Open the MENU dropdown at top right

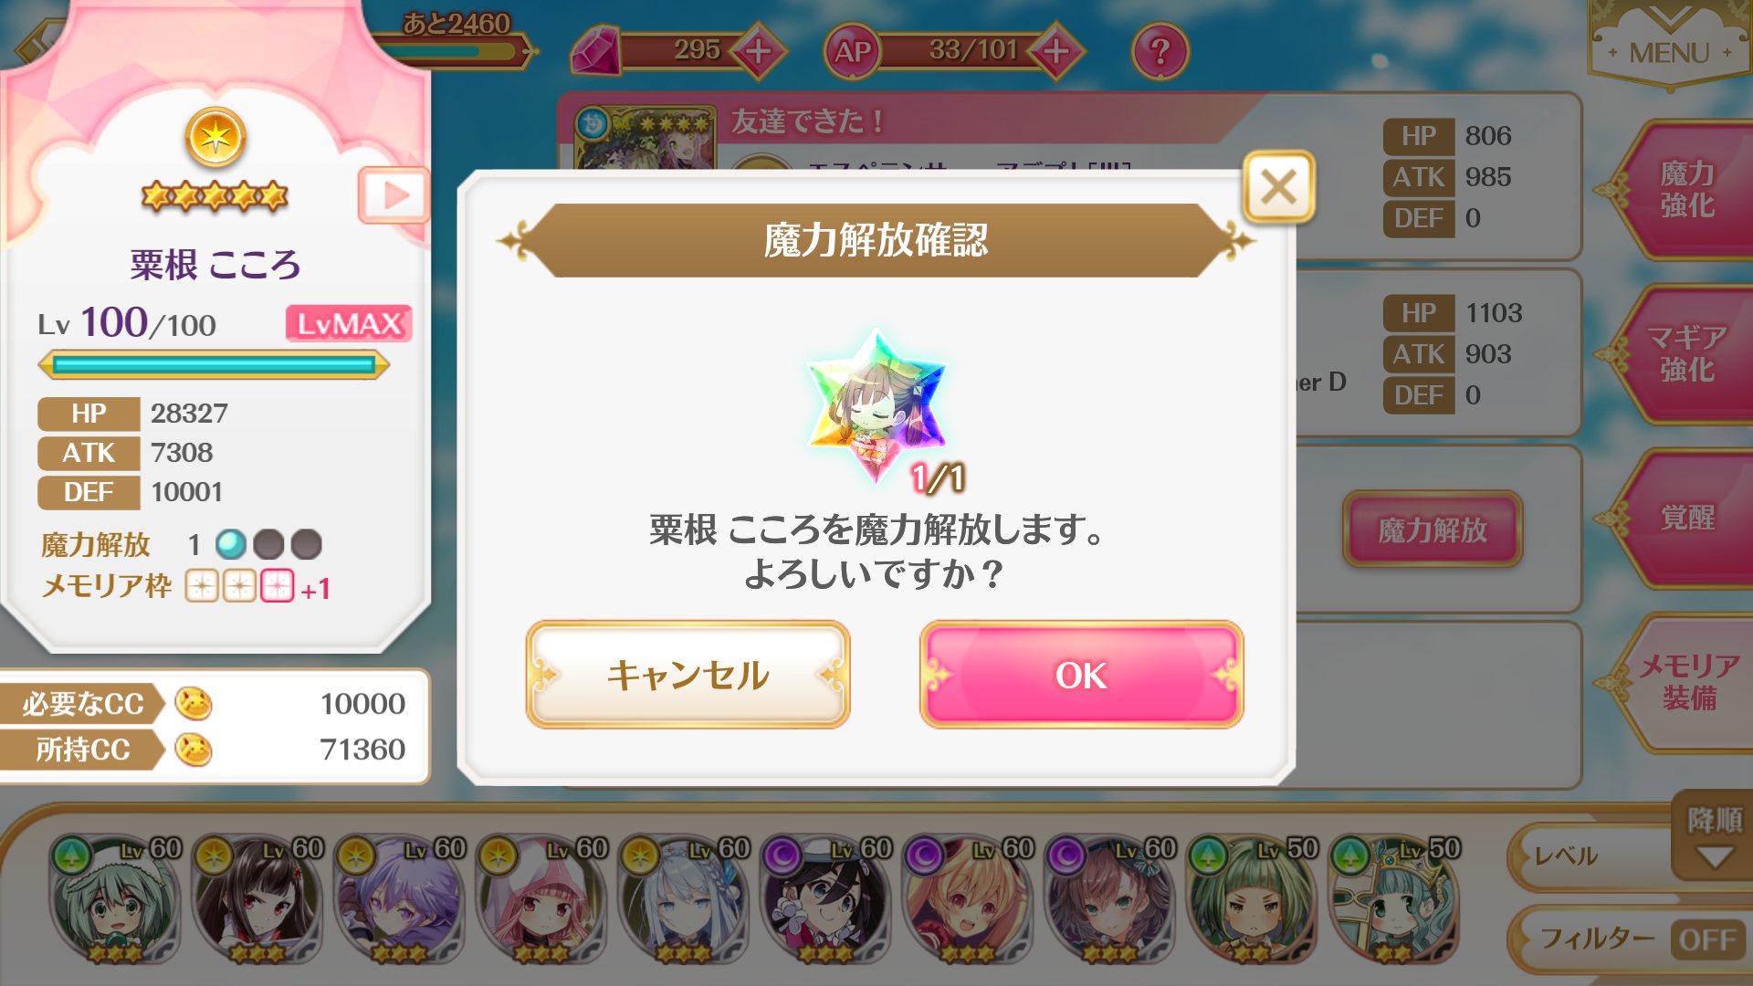point(1669,46)
